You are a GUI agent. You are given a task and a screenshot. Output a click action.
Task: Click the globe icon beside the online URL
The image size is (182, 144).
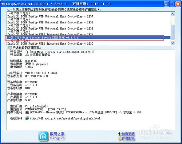[x=27, y=118]
